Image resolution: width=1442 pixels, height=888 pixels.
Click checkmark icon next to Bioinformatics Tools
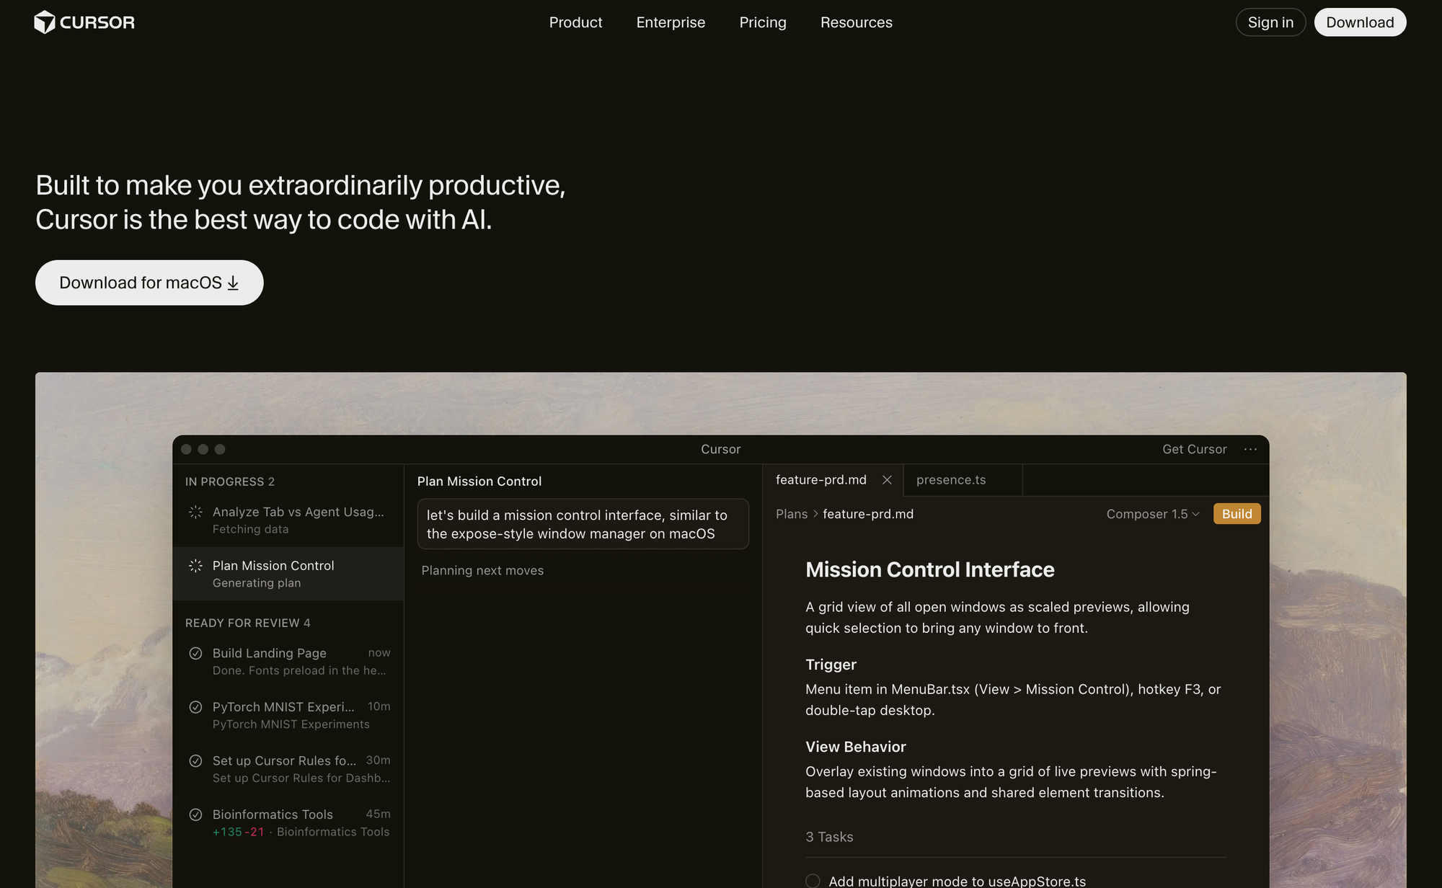point(195,814)
